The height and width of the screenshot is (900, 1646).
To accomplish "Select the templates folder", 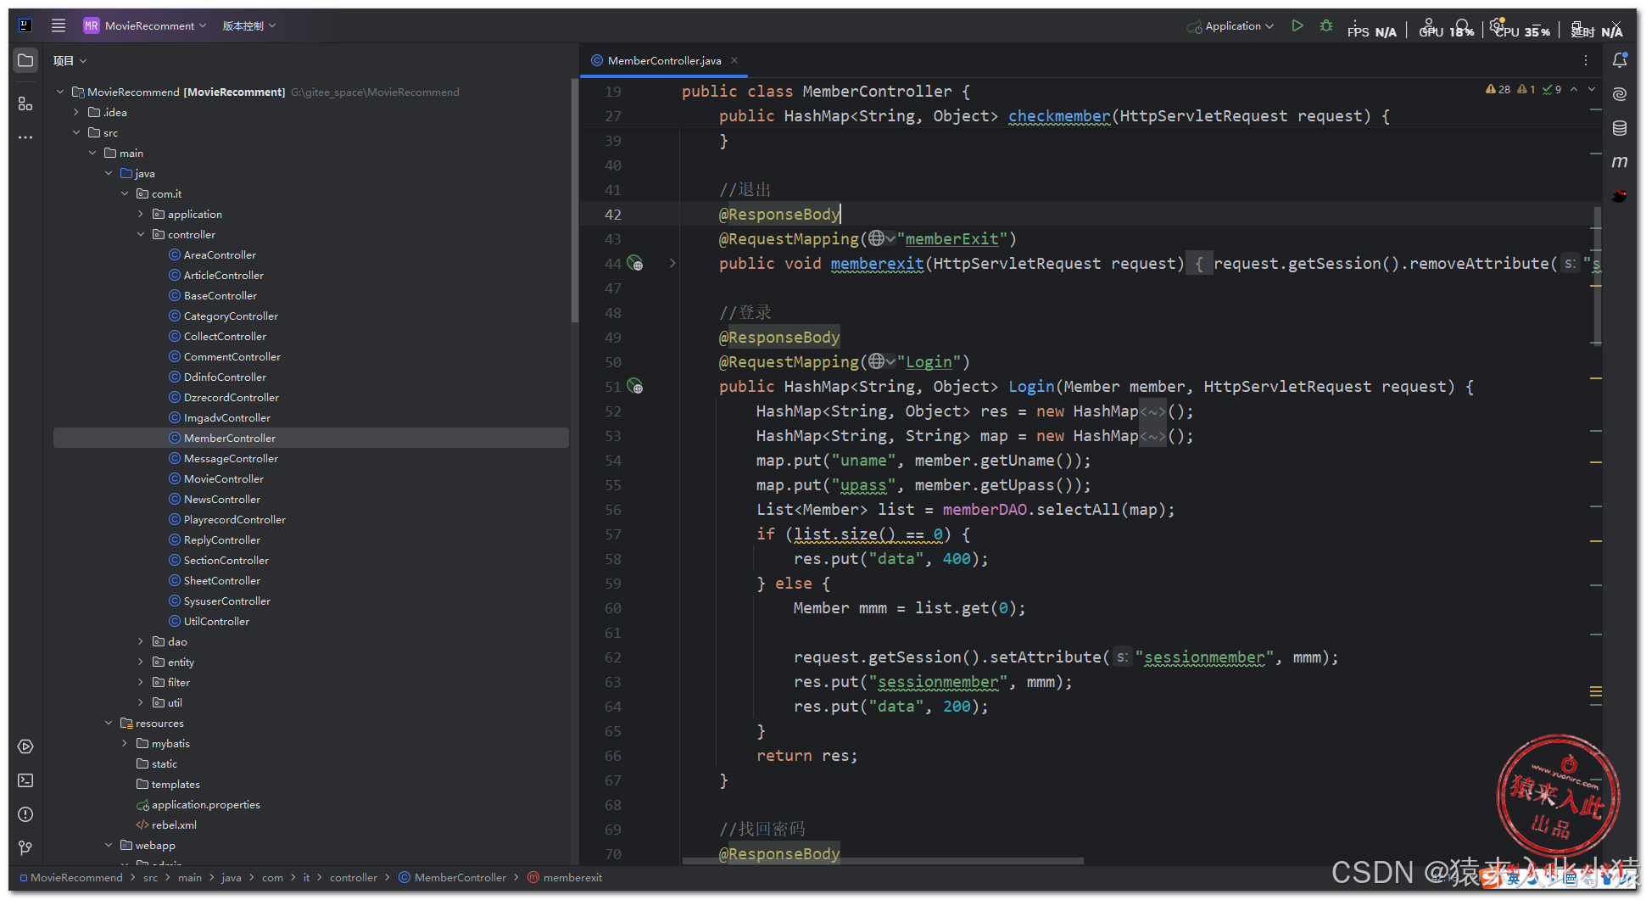I will [x=176, y=784].
